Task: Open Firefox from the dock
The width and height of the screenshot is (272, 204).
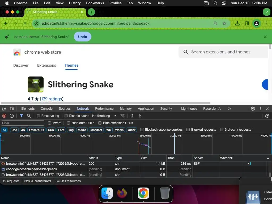Action: [122, 193]
